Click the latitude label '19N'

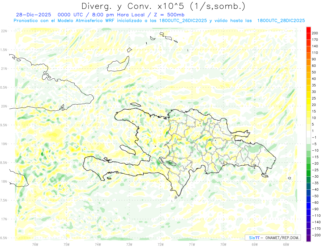[4, 144]
